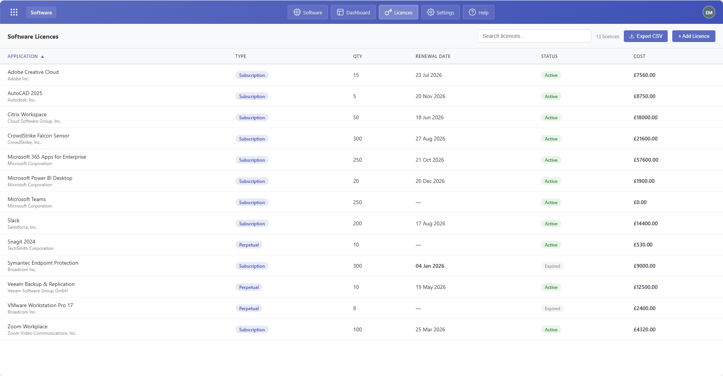Click the Expired status for Symantec Endpoint Protection
The image size is (723, 376).
552,266
